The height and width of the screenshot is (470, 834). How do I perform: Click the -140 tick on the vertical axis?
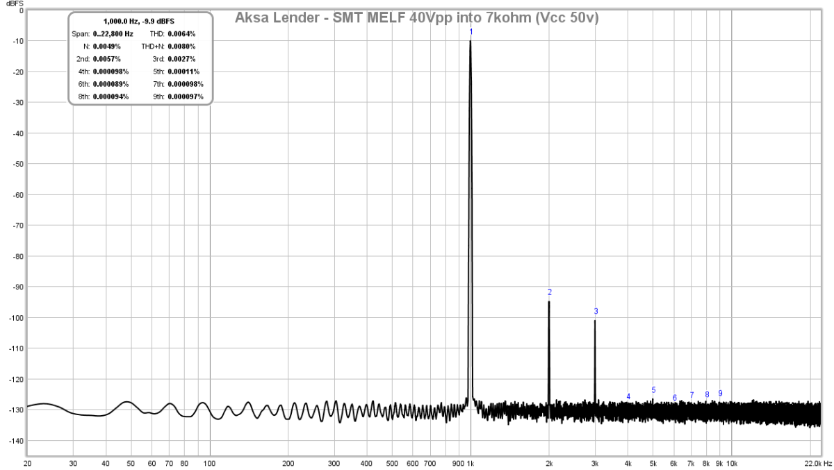[x=16, y=440]
